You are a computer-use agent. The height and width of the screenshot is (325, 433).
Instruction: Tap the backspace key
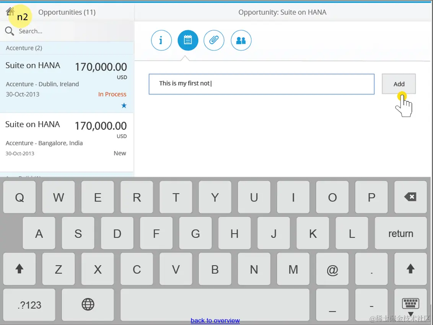coord(410,197)
